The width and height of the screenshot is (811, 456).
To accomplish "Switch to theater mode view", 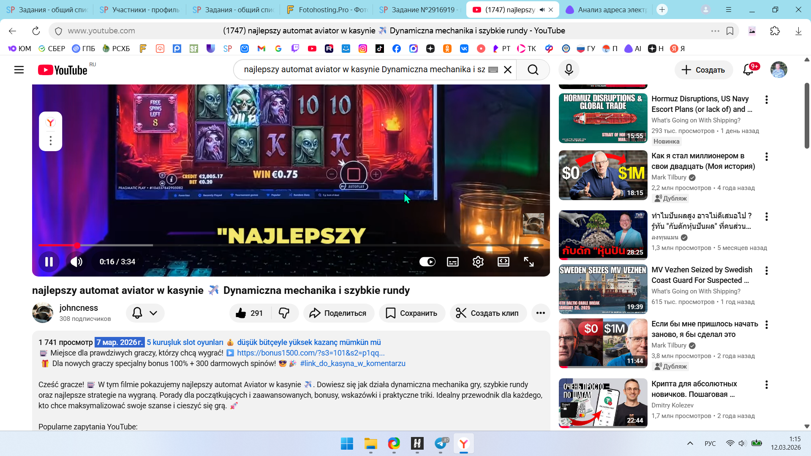I will point(503,262).
